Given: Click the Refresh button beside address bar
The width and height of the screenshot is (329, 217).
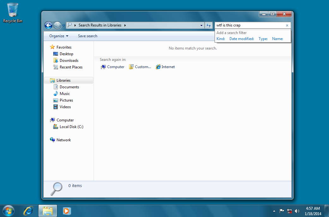Looking at the screenshot, I should point(208,25).
